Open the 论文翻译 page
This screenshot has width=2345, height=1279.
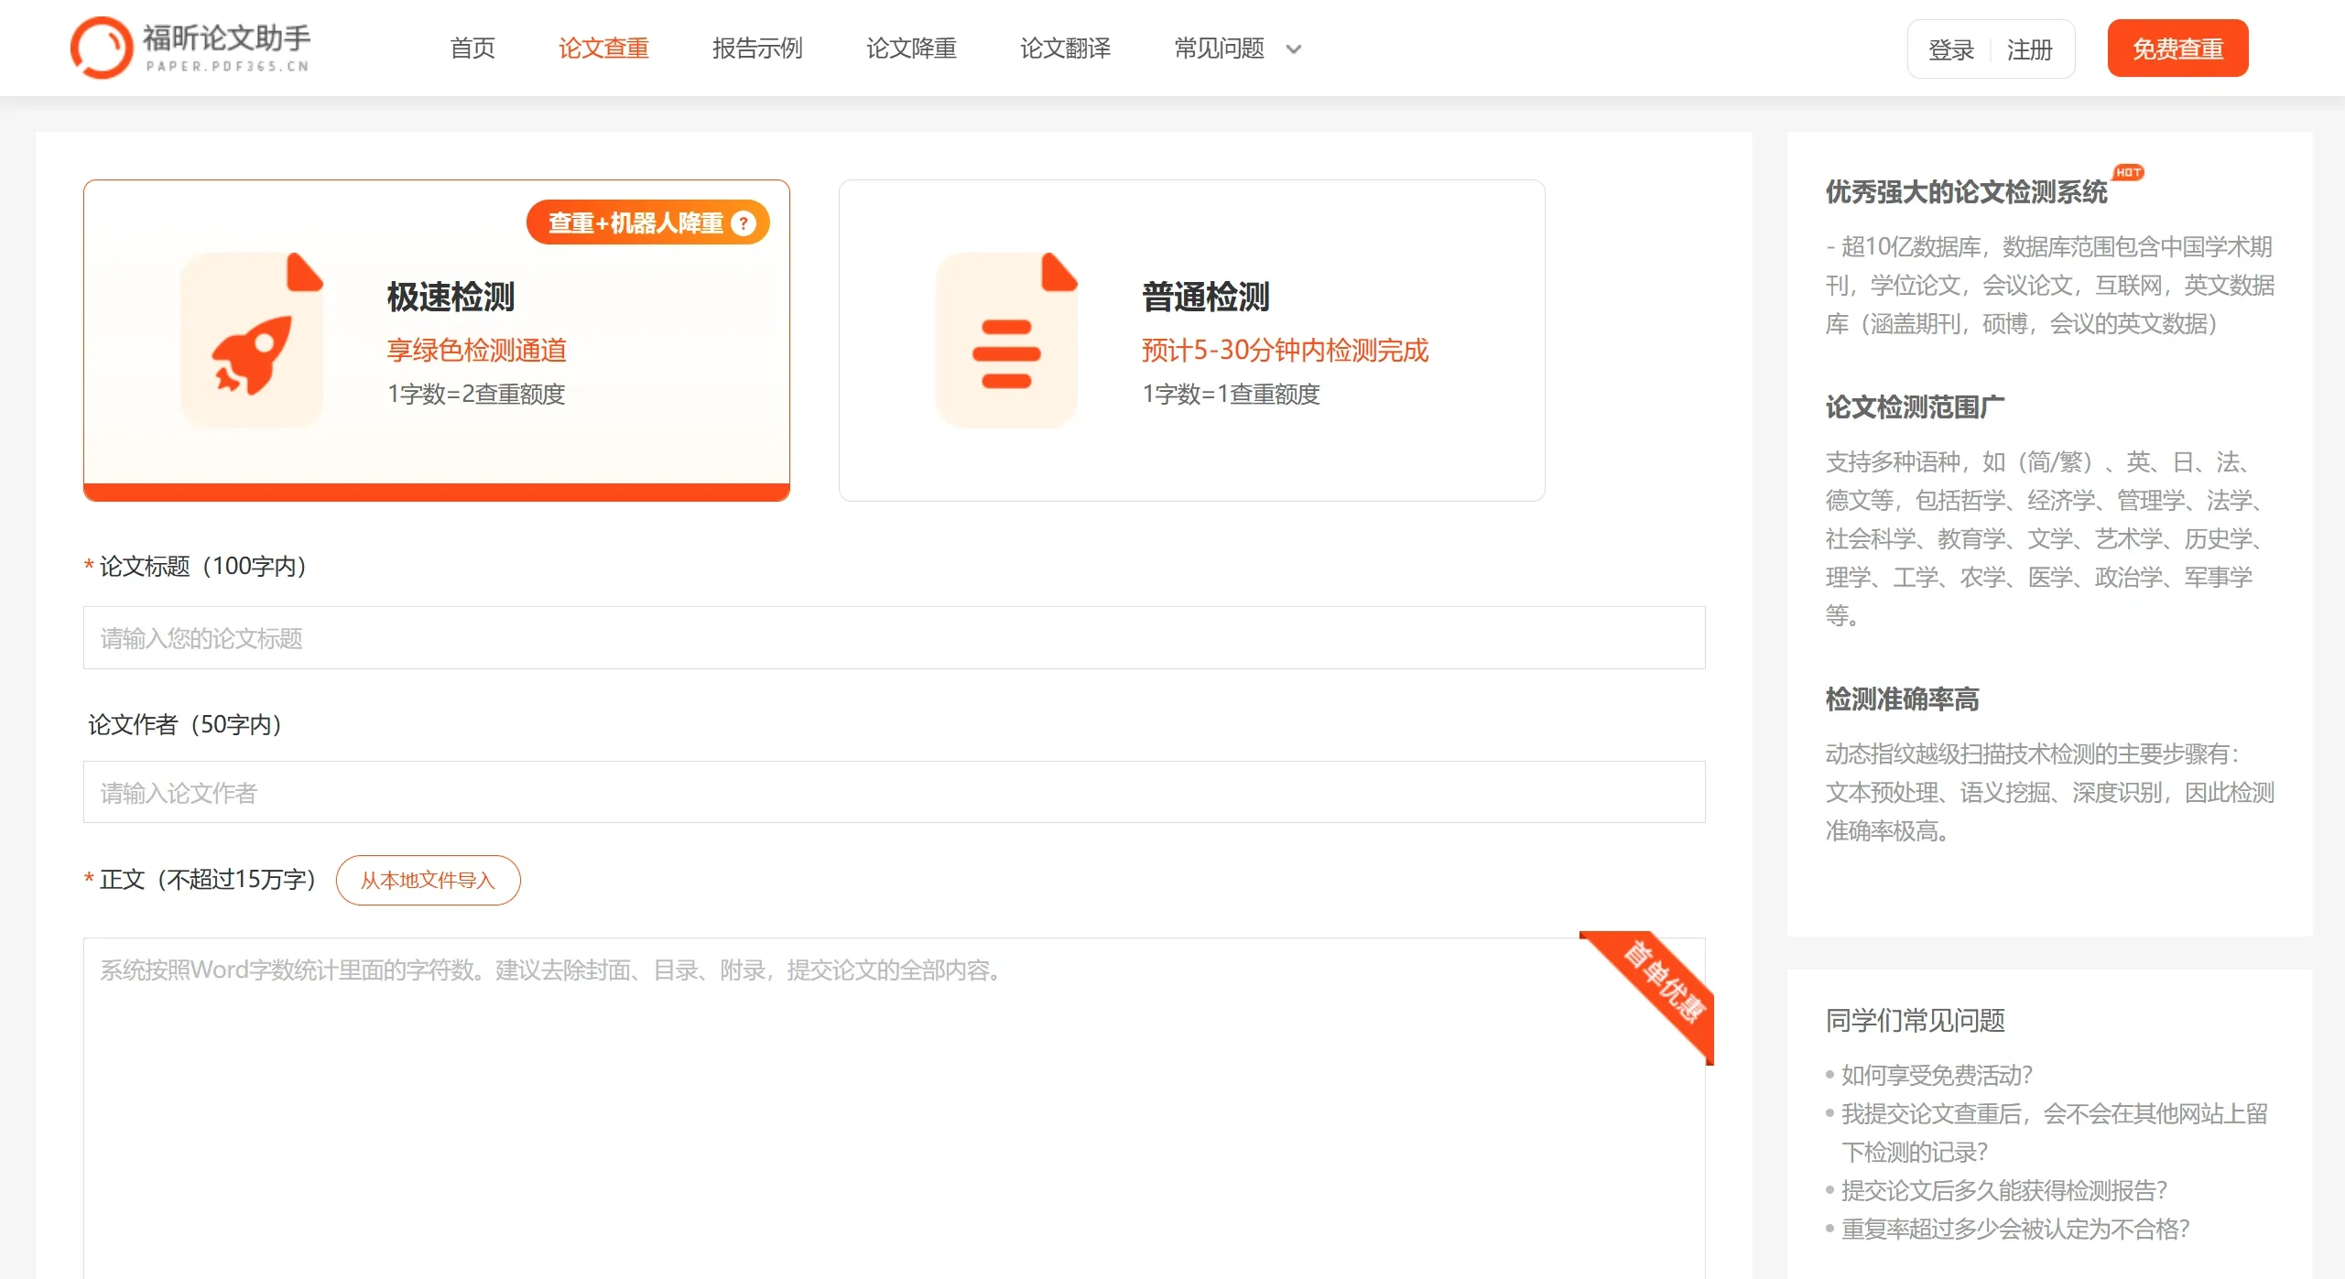[x=1064, y=49]
